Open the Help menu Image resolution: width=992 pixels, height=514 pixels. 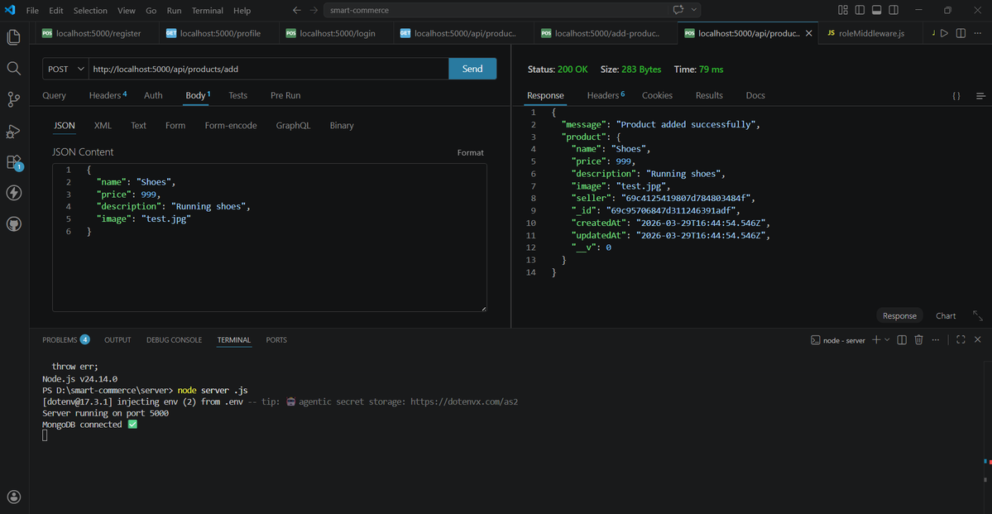(x=242, y=11)
